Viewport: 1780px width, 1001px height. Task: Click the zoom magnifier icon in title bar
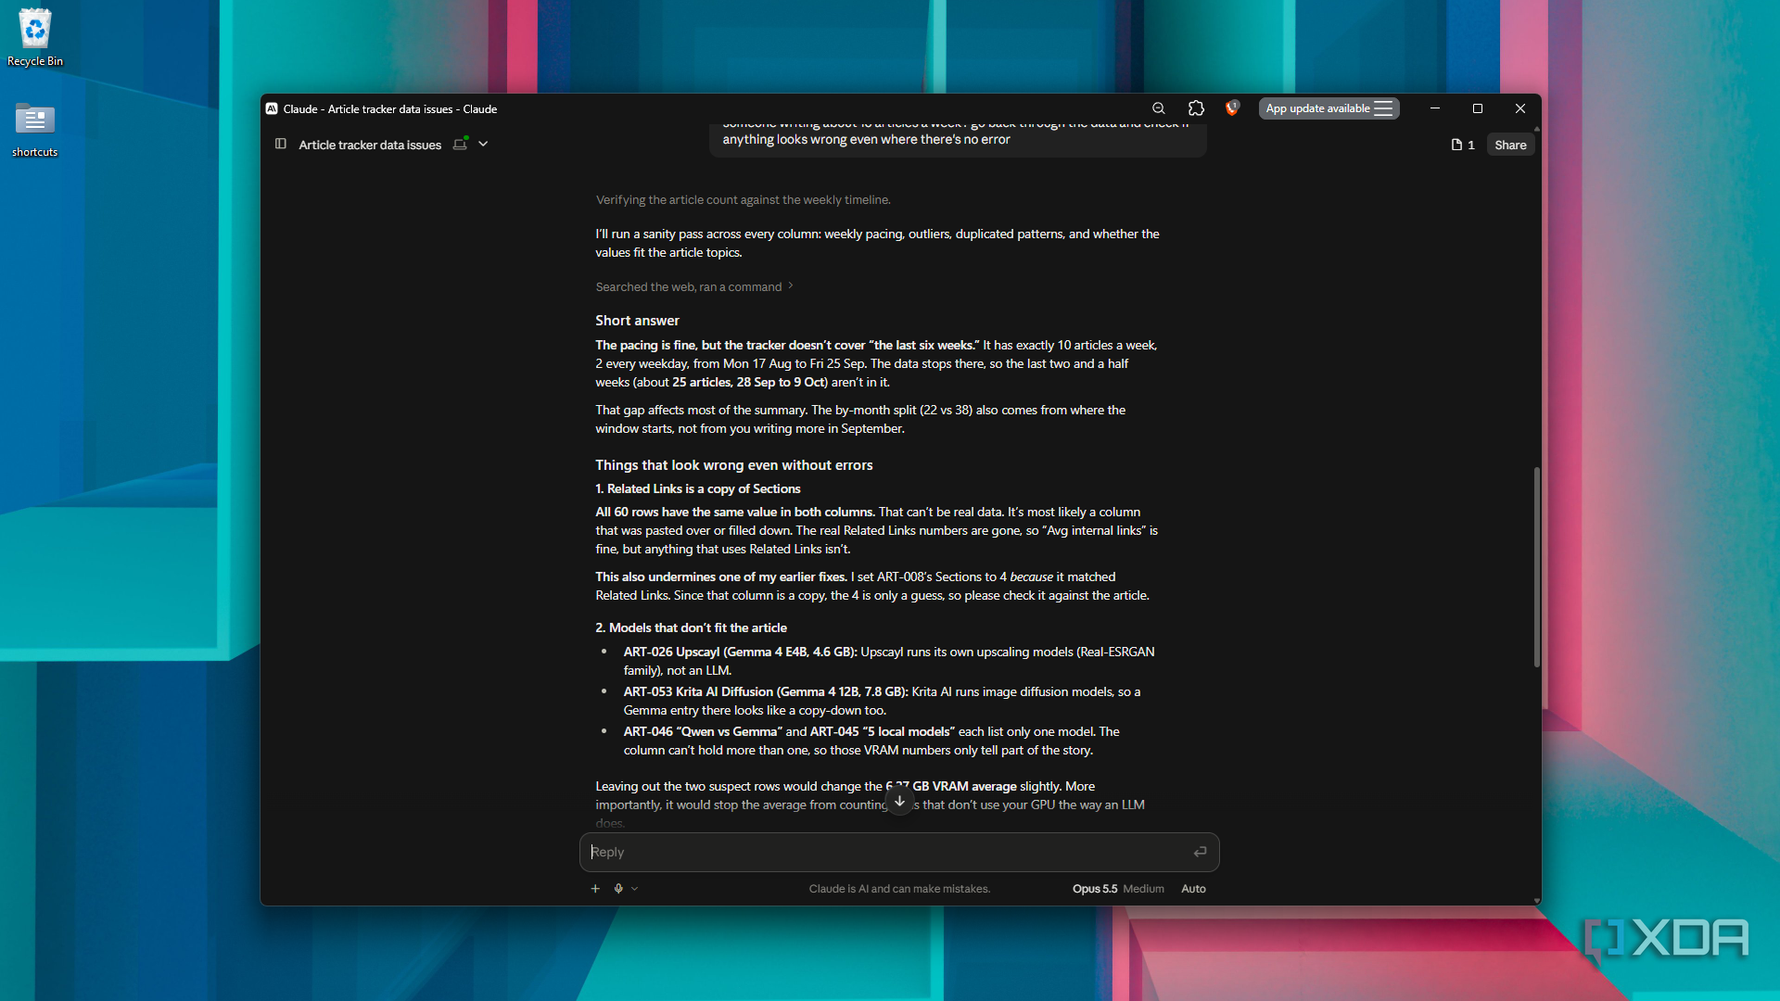1159,108
